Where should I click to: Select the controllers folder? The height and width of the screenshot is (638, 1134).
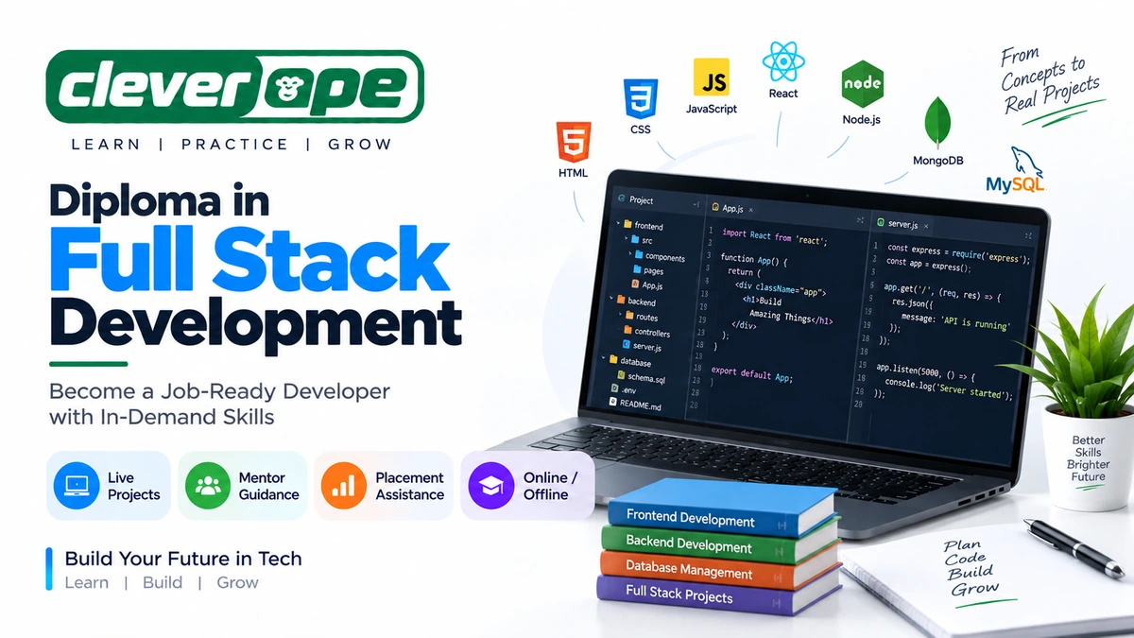pyautogui.click(x=647, y=332)
